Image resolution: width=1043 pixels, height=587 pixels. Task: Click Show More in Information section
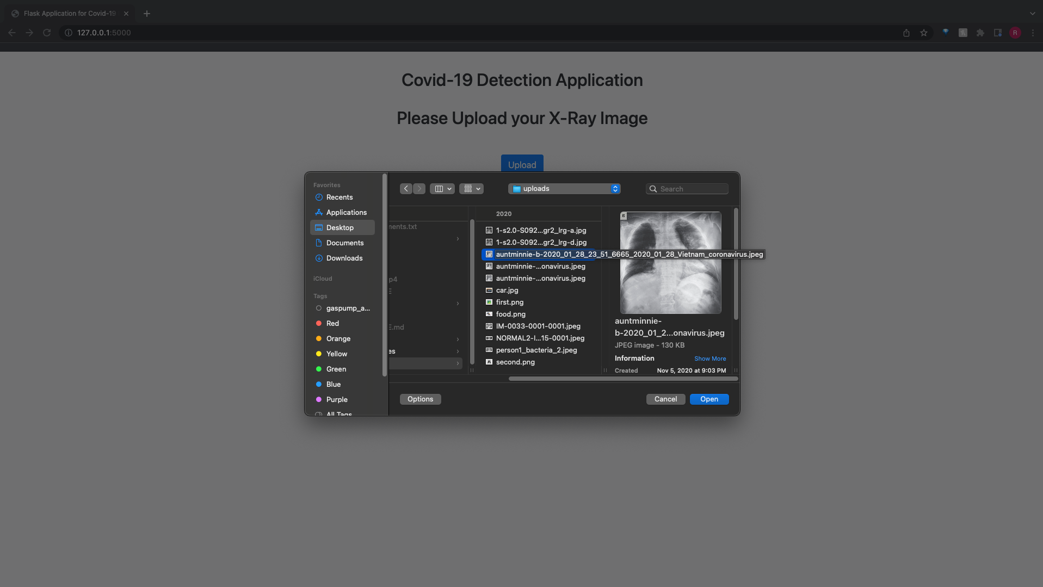click(x=710, y=359)
